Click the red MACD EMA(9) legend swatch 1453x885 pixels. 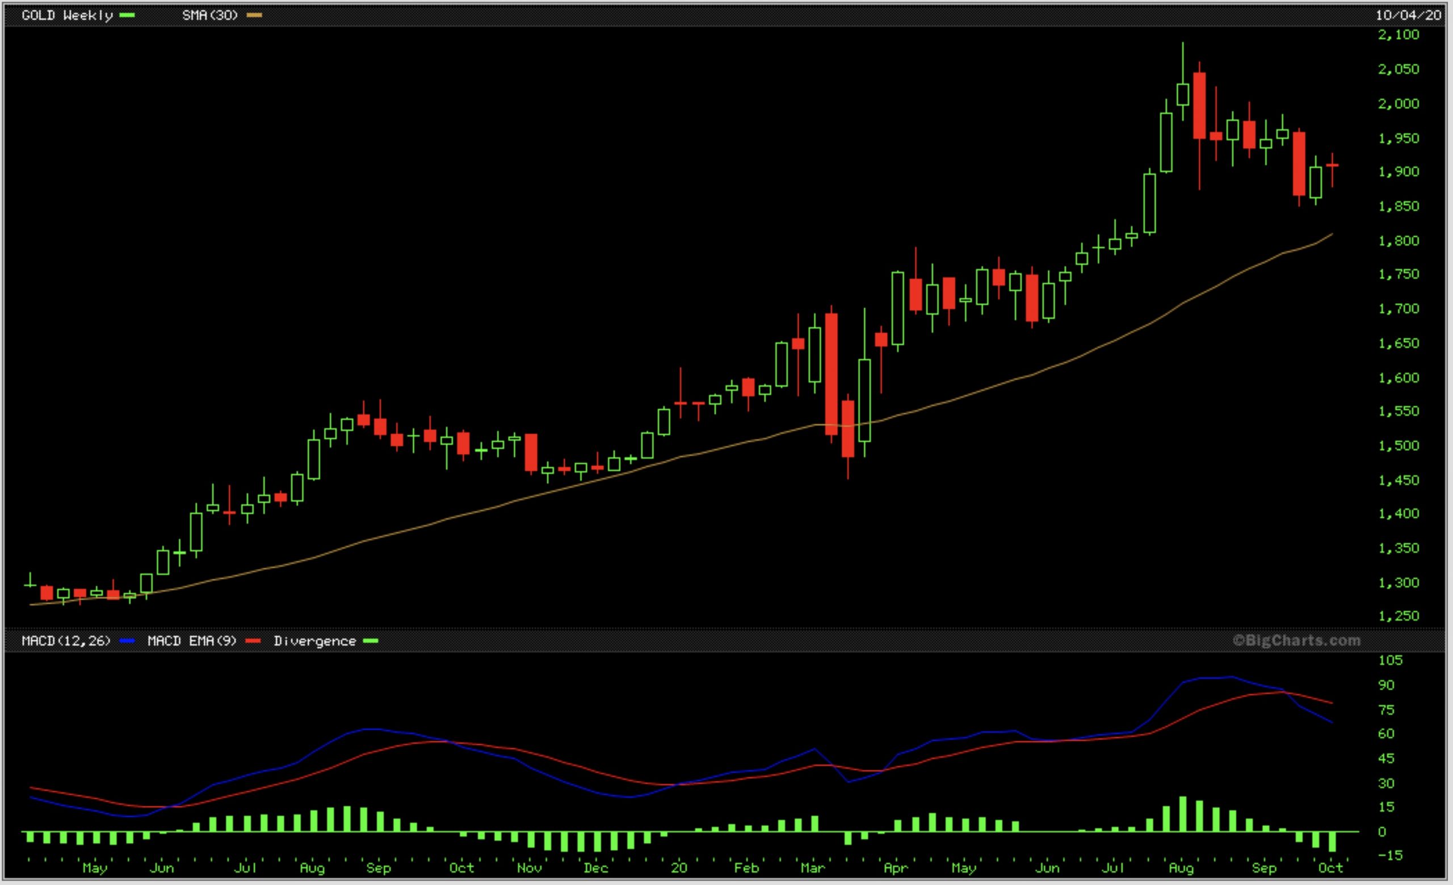253,641
